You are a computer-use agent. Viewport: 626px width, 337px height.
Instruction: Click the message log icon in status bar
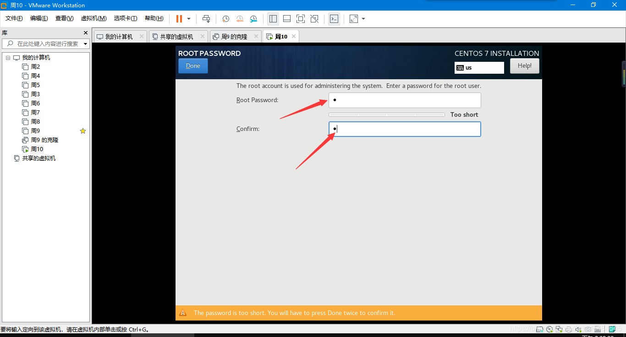(x=612, y=329)
